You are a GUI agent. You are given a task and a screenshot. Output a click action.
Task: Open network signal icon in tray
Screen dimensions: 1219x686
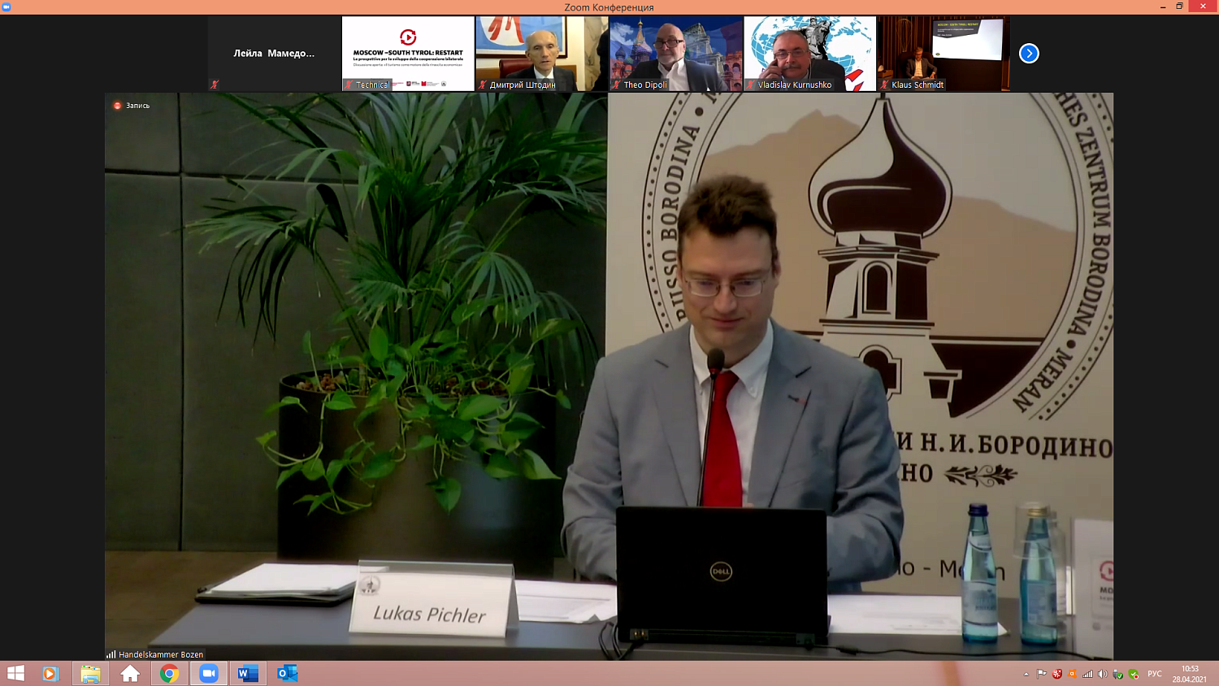point(1087,674)
